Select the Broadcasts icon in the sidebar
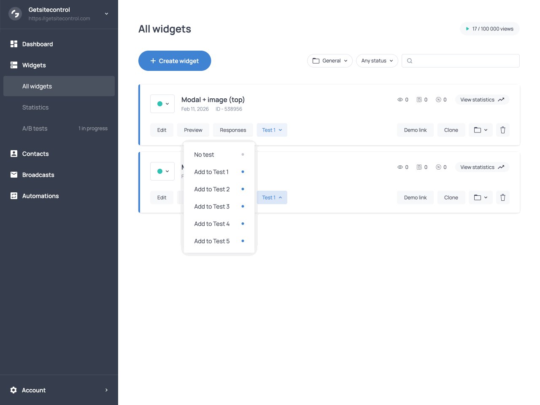Viewport: 540px width, 405px height. tap(14, 175)
